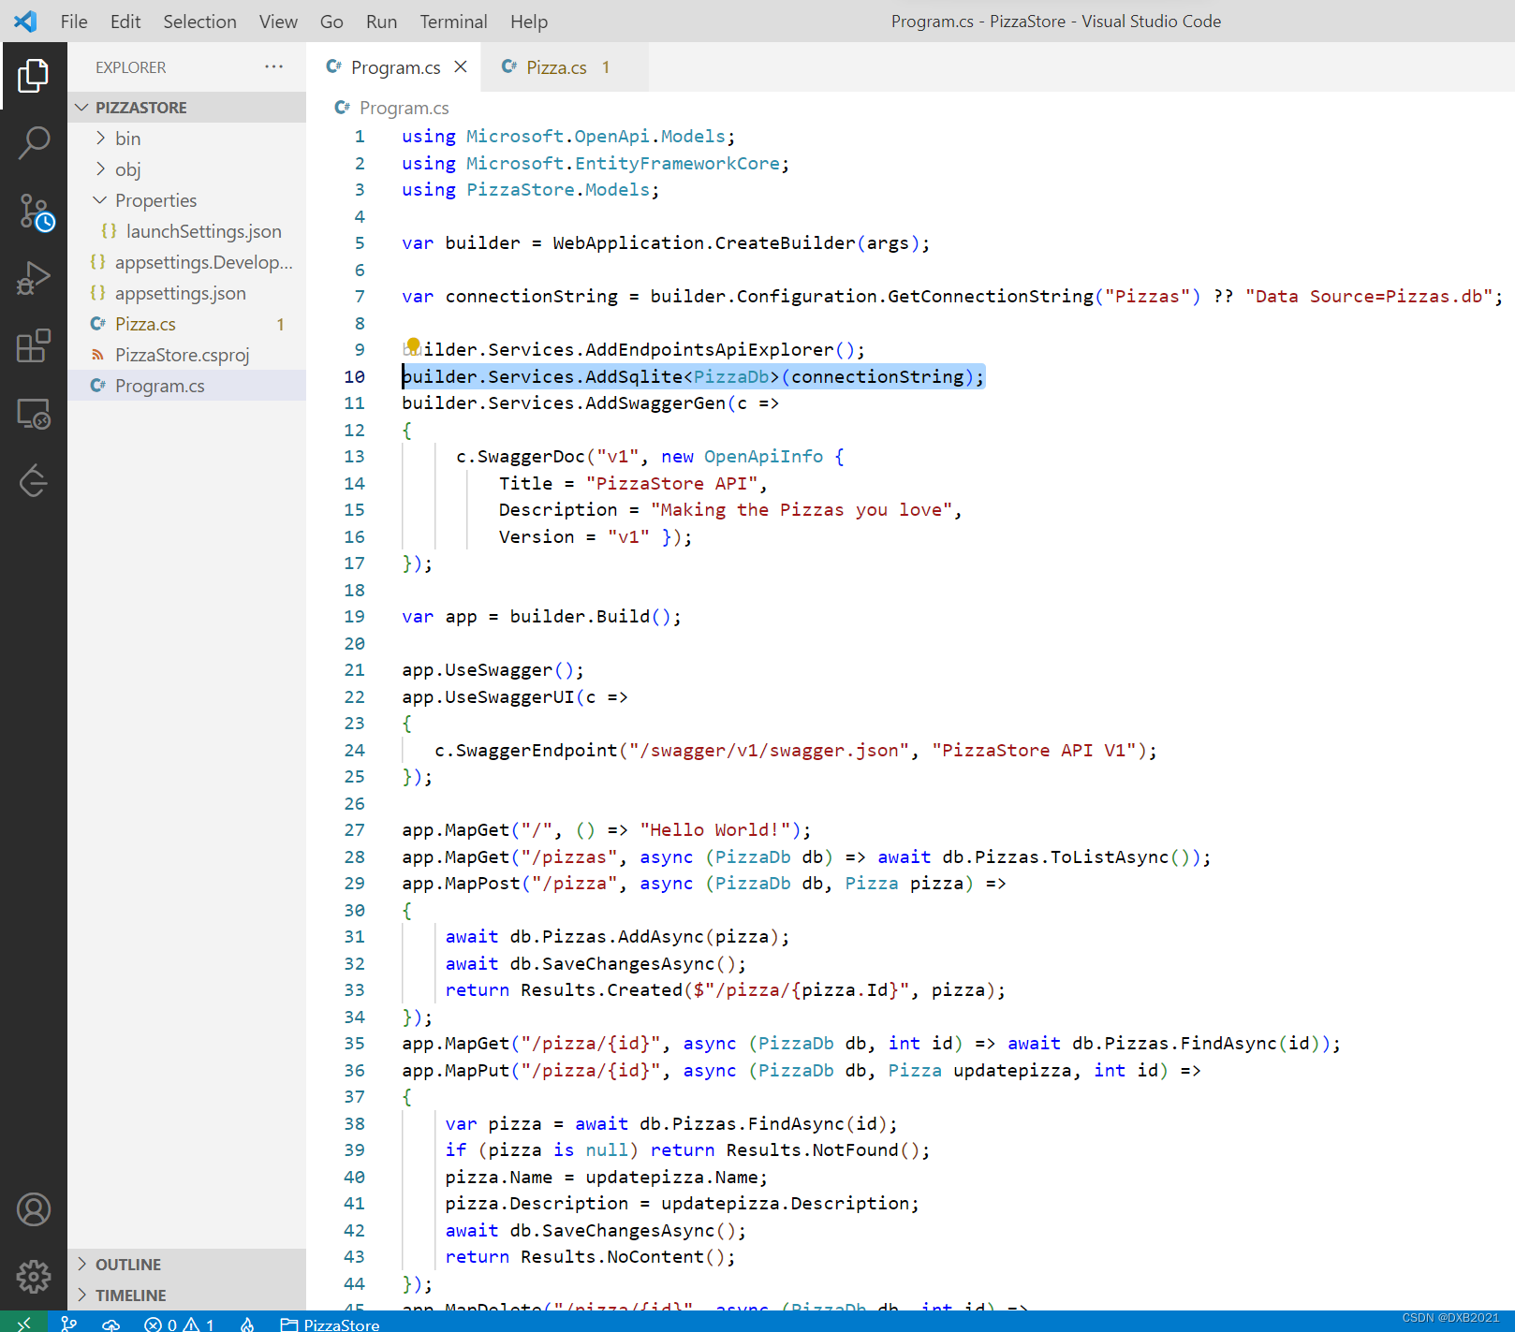Screen dimensions: 1515x1332
Task: Click 'NotFound' on line 39
Action: 856,1150
